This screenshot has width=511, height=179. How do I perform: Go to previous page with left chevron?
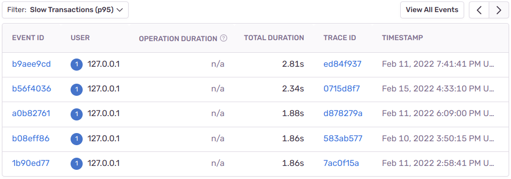pos(479,10)
